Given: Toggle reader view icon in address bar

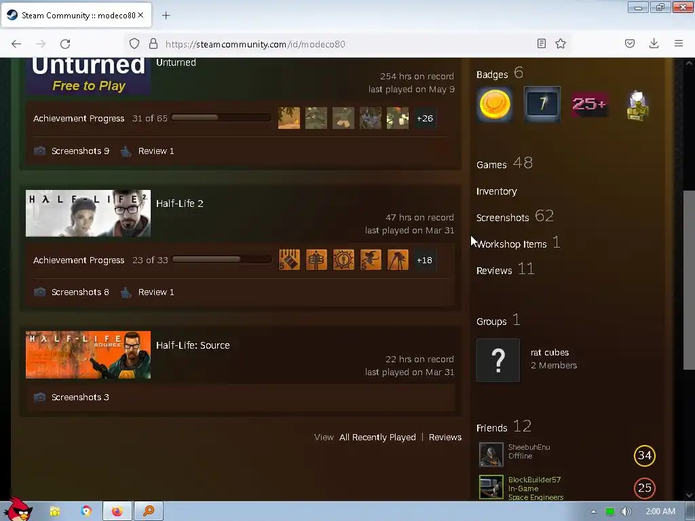Looking at the screenshot, I should [541, 43].
